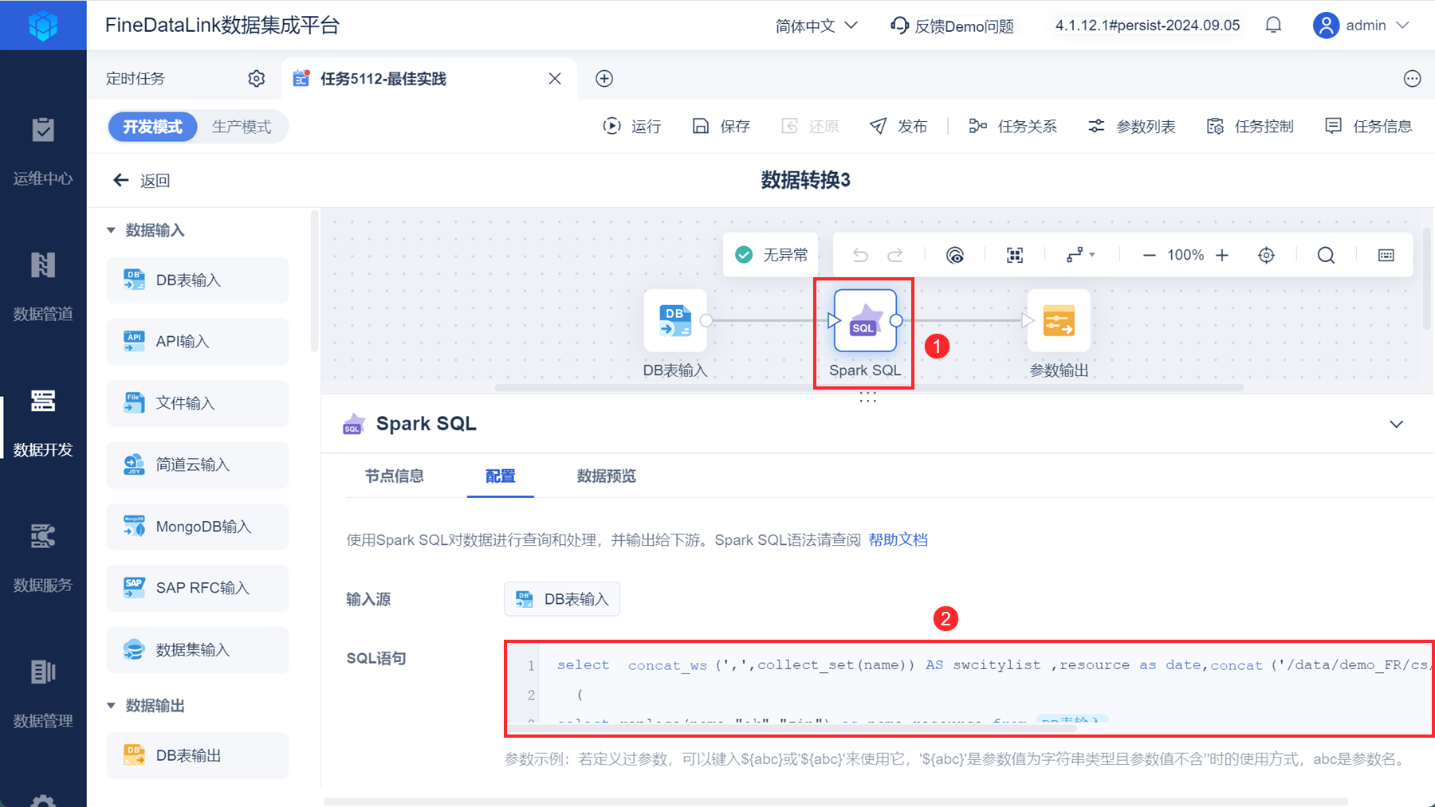This screenshot has height=807, width=1435.
Task: Click the keyboard shortcuts icon
Action: tap(1386, 255)
